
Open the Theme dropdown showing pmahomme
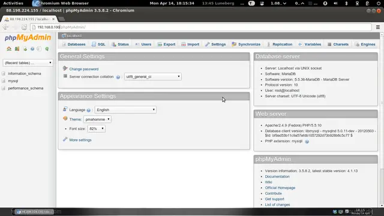97,119
